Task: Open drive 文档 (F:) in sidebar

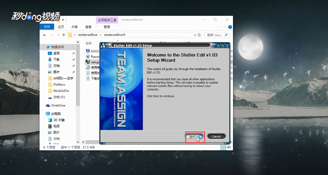Action: click(59, 97)
